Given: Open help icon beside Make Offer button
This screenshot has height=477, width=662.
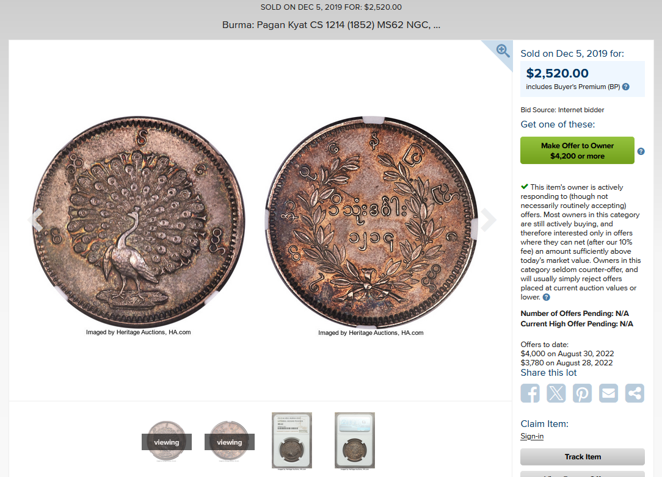Looking at the screenshot, I should 641,151.
